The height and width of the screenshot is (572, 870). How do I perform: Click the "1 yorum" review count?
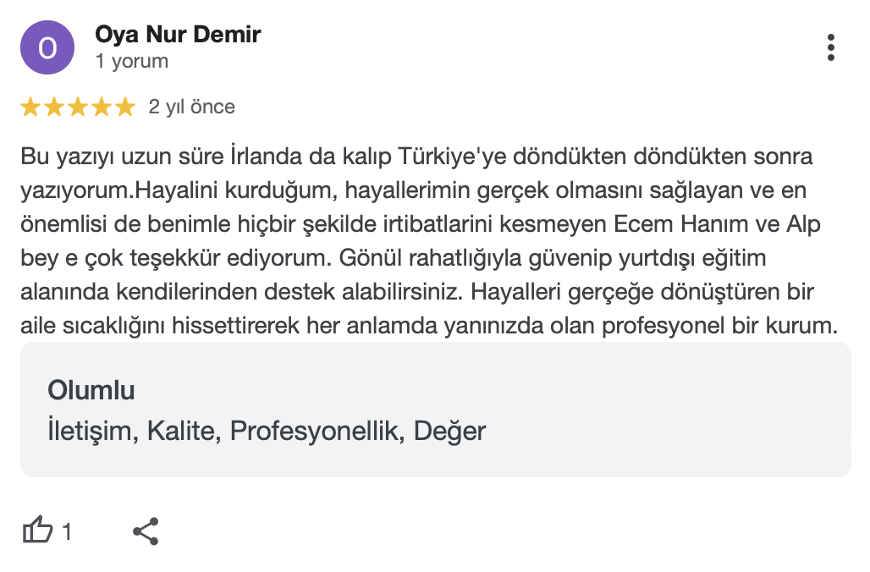click(132, 61)
